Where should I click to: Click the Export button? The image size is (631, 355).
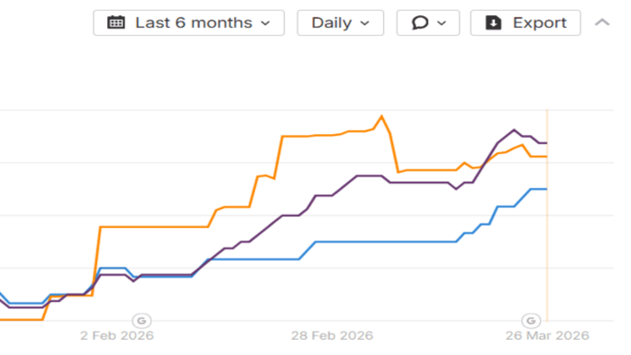click(526, 23)
